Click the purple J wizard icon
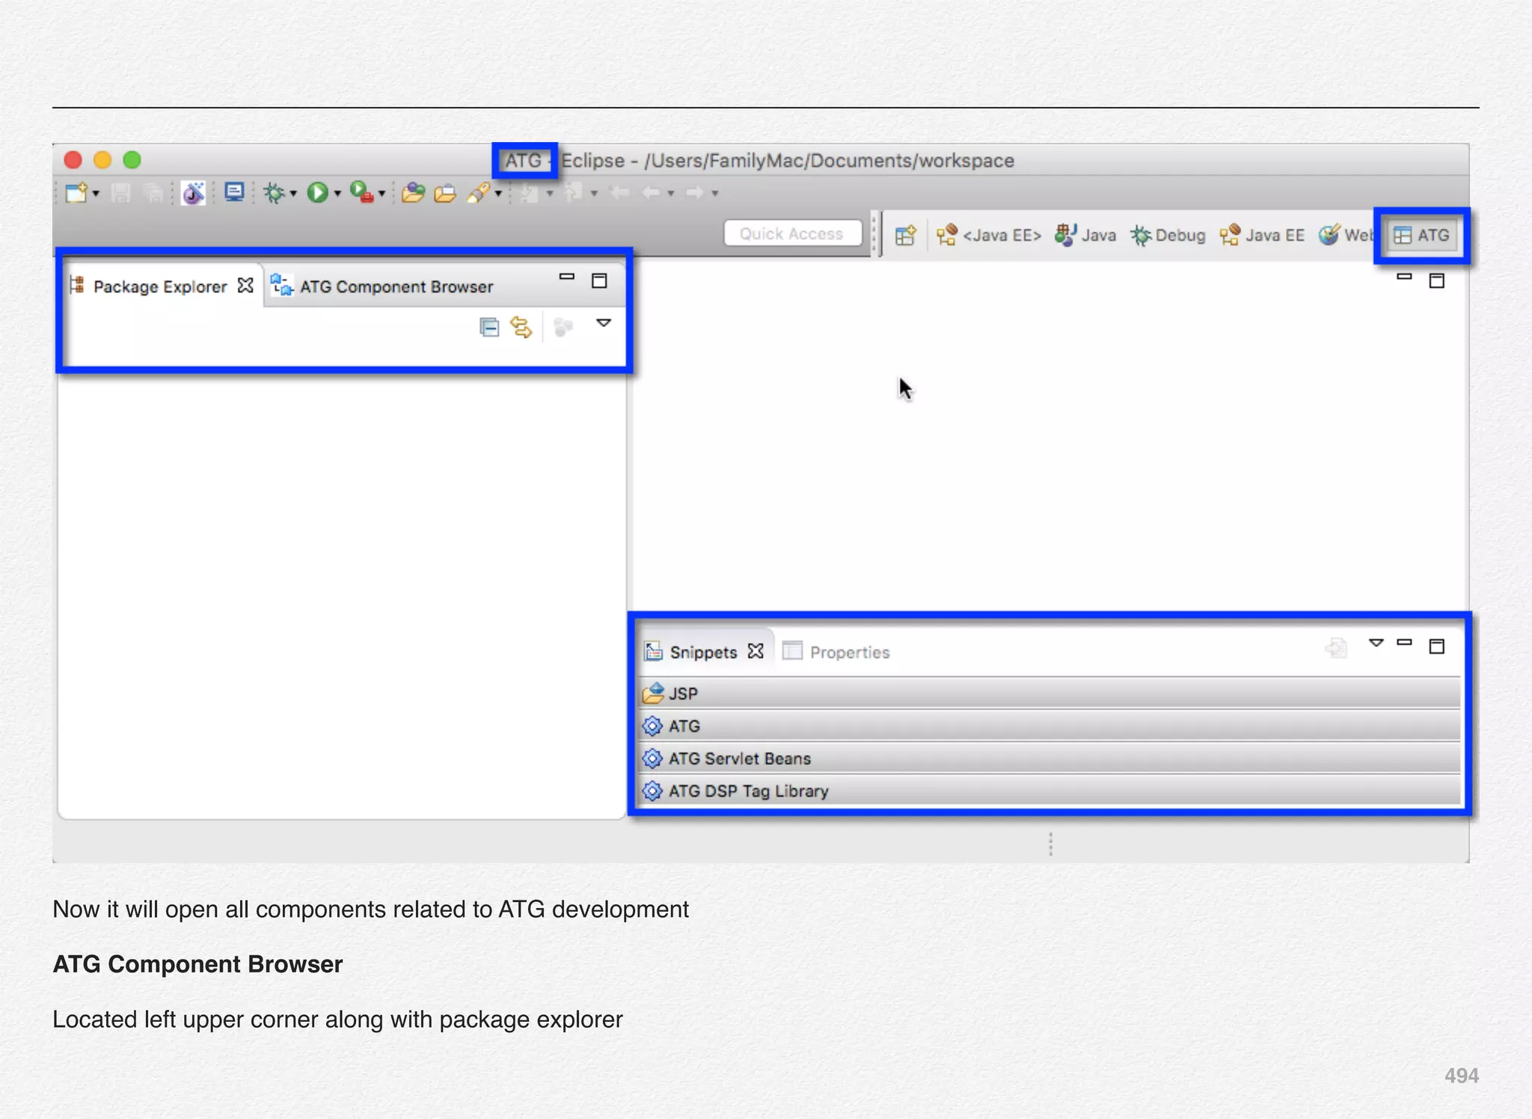Screen dimensions: 1532x1119 (x=194, y=193)
